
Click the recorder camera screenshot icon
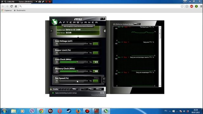[x=40, y=2]
